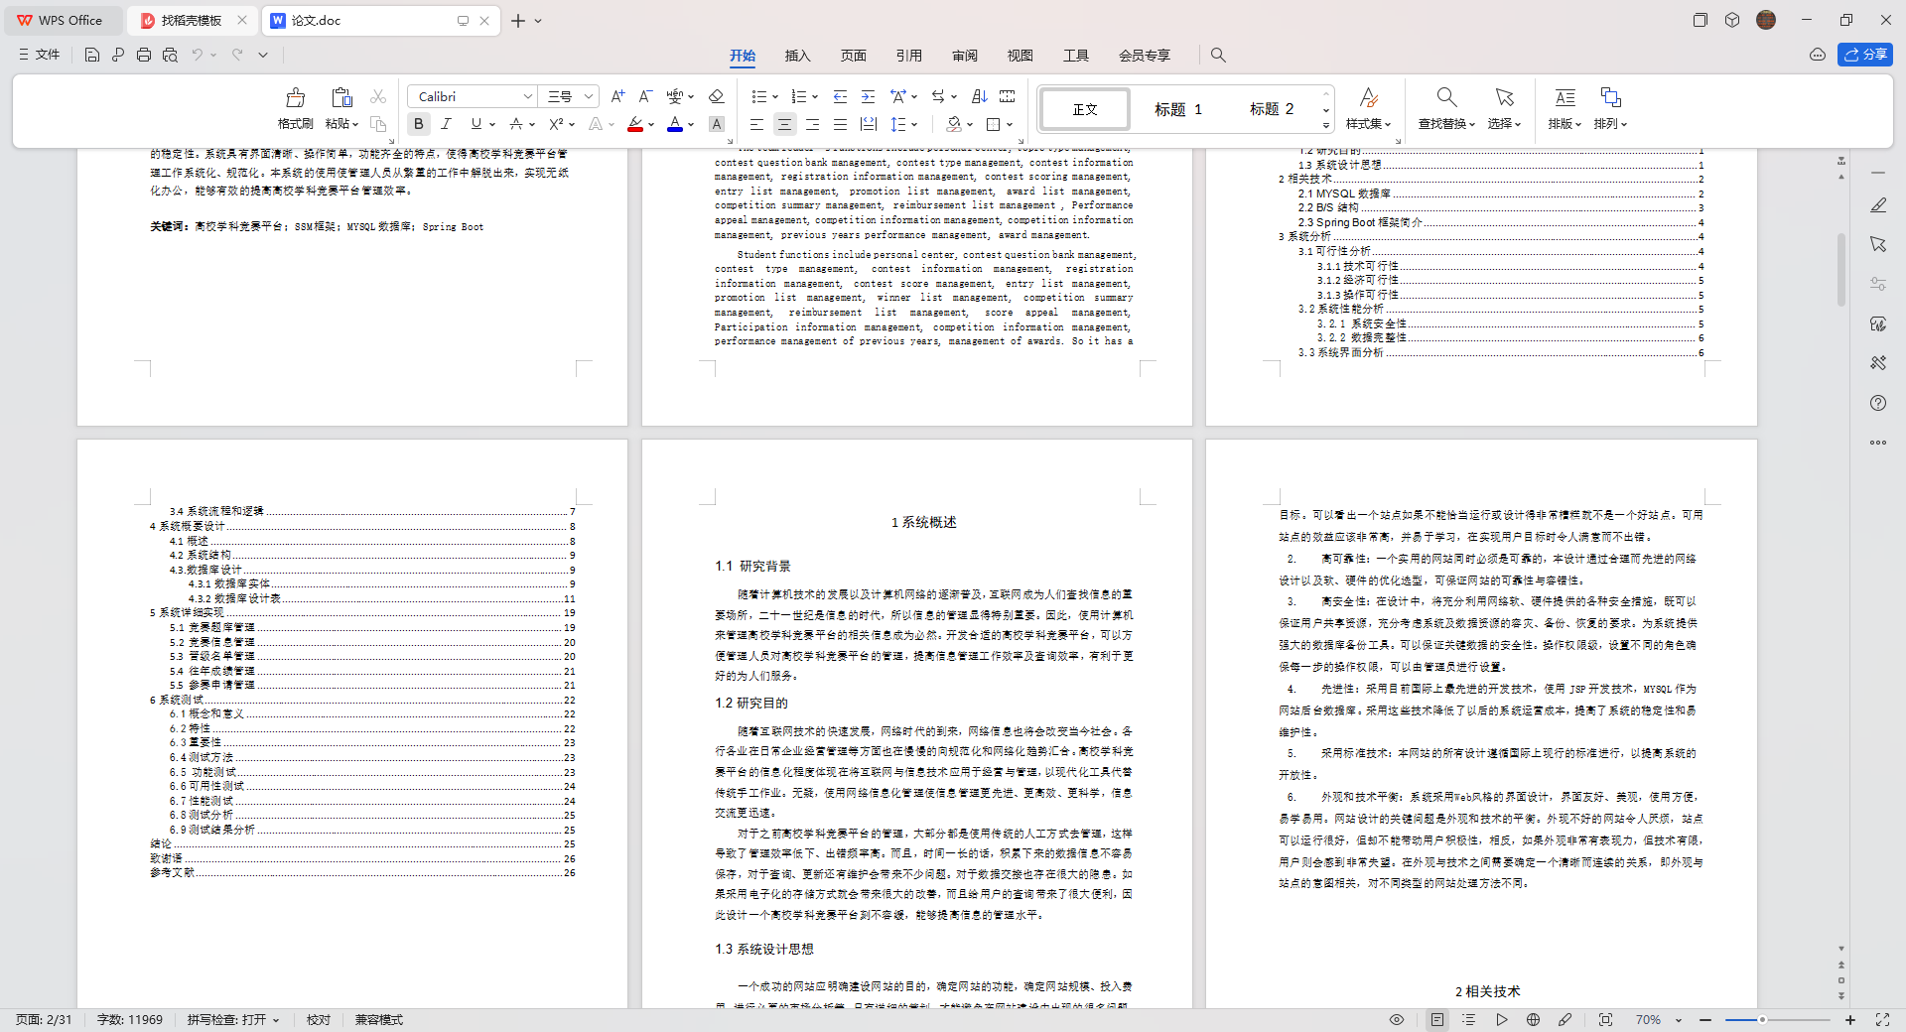Screen dimensions: 1906x1032
Task: Open the 插入 ribbon tab
Action: click(x=798, y=56)
